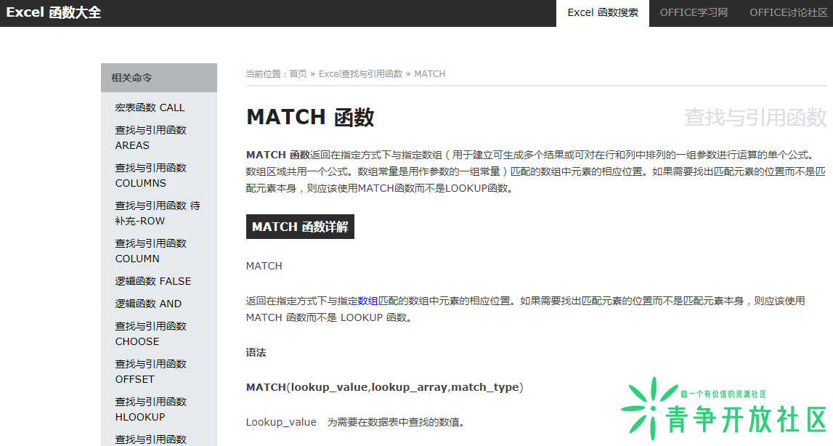
Task: Open Excel查找与引用函数 breadcrumb link
Action: [x=361, y=74]
